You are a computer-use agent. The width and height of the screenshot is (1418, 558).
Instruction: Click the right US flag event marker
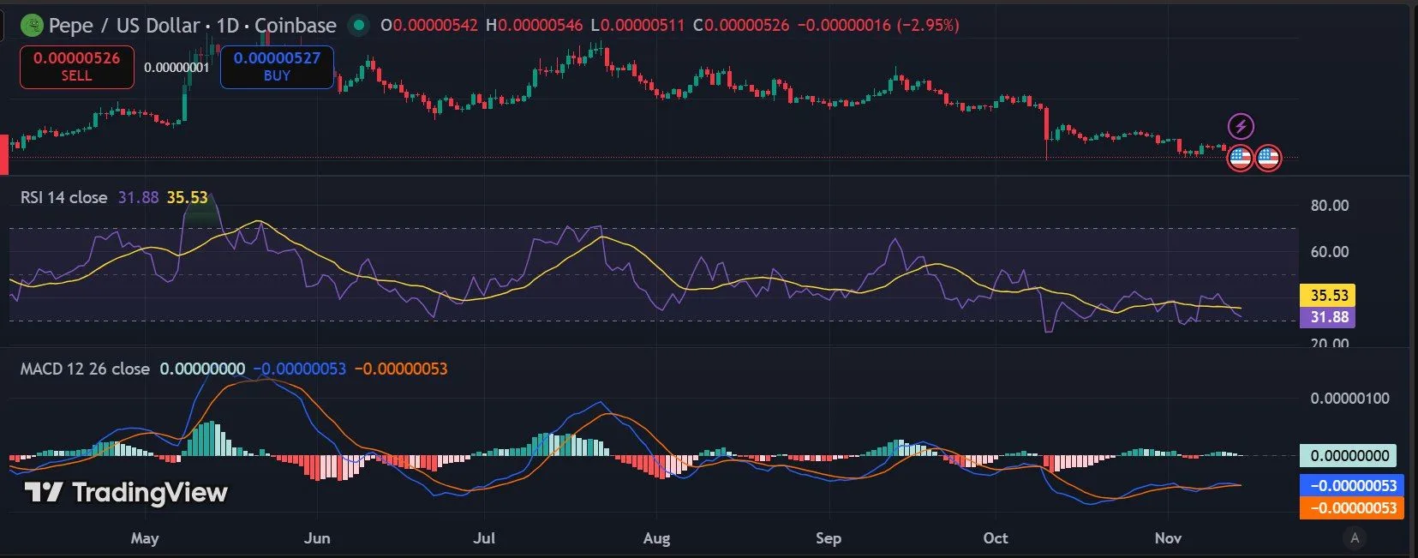click(x=1268, y=158)
